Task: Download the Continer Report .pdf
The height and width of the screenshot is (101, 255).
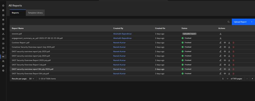Action: click(x=229, y=43)
